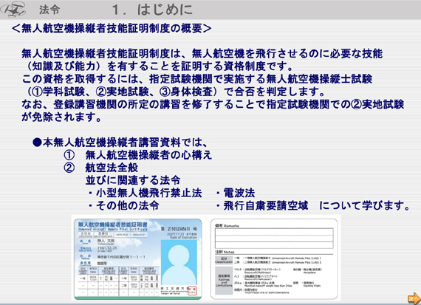The width and height of the screenshot is (421, 305).
Task: Click the circled number ② list marker
Action: pos(69,168)
